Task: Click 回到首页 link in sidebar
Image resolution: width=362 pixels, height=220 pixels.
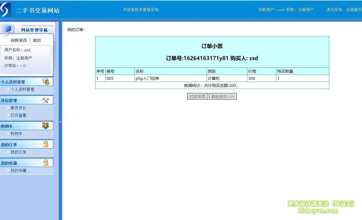Action: [x=19, y=40]
